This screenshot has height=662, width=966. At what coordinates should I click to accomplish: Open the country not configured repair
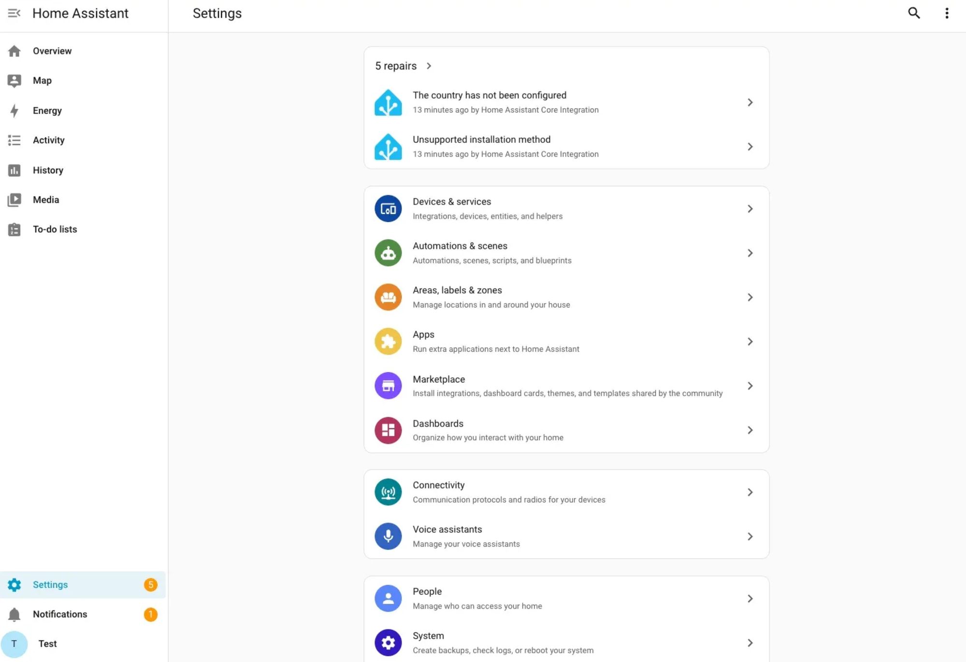[x=566, y=102]
